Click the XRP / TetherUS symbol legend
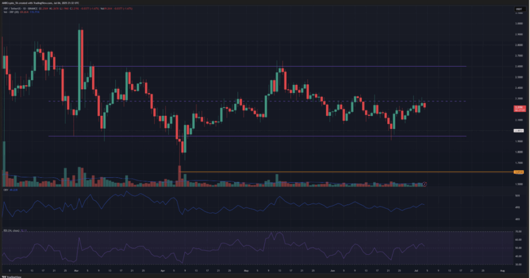This screenshot has width=530, height=278. (x=21, y=8)
